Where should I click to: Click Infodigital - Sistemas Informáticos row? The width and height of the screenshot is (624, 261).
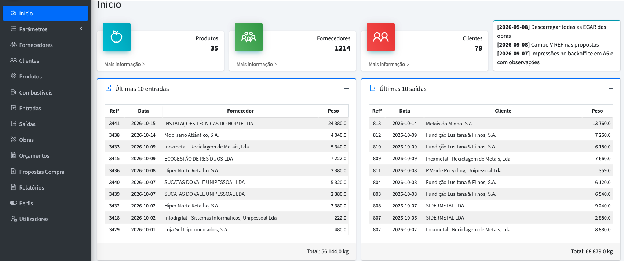[x=226, y=218]
